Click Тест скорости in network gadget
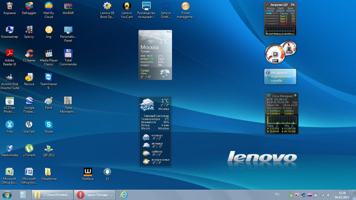 click(274, 108)
